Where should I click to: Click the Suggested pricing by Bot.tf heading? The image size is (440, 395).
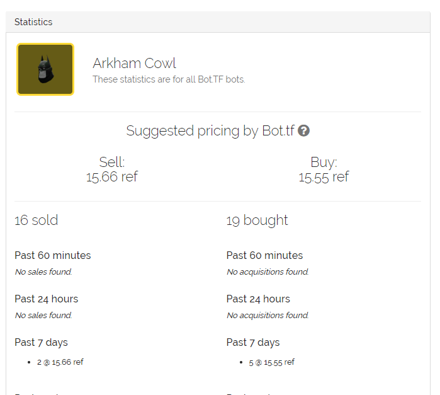point(210,131)
